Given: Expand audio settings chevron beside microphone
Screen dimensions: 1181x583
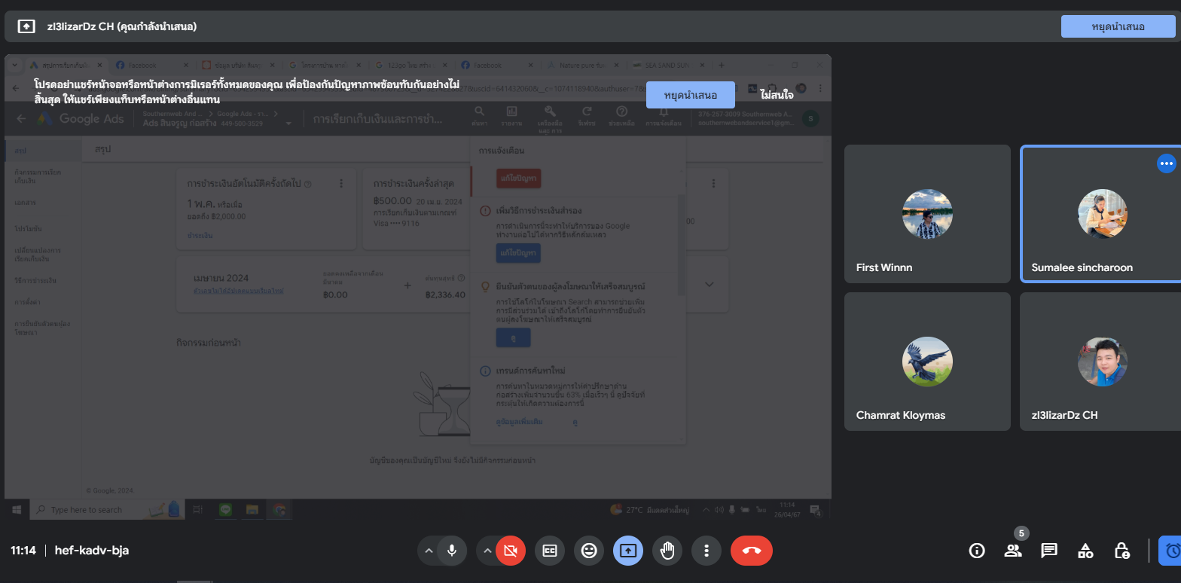Looking at the screenshot, I should [429, 551].
